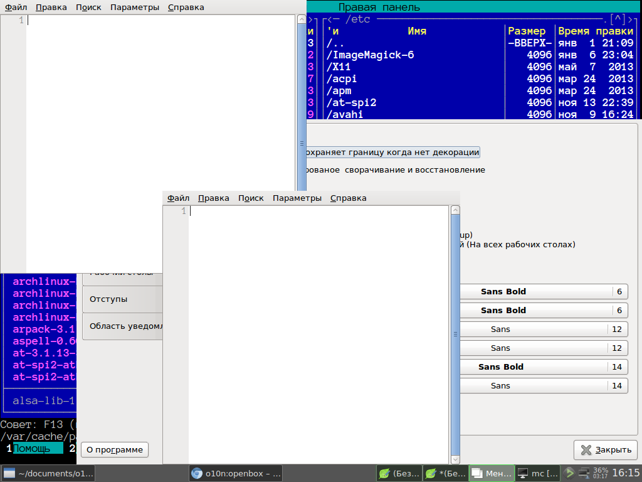Open the [^] history dropdown in mc panel

(x=617, y=19)
